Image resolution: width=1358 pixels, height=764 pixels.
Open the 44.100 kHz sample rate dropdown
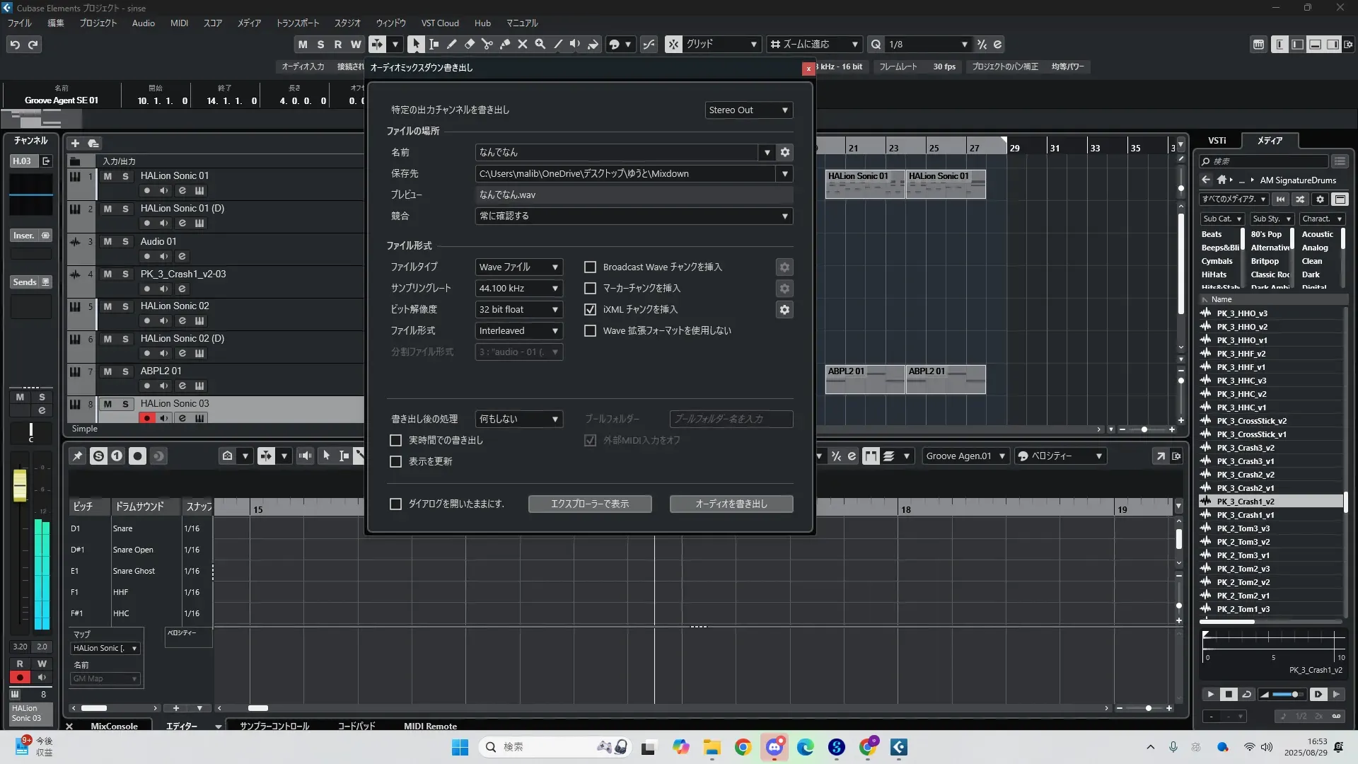[518, 289]
